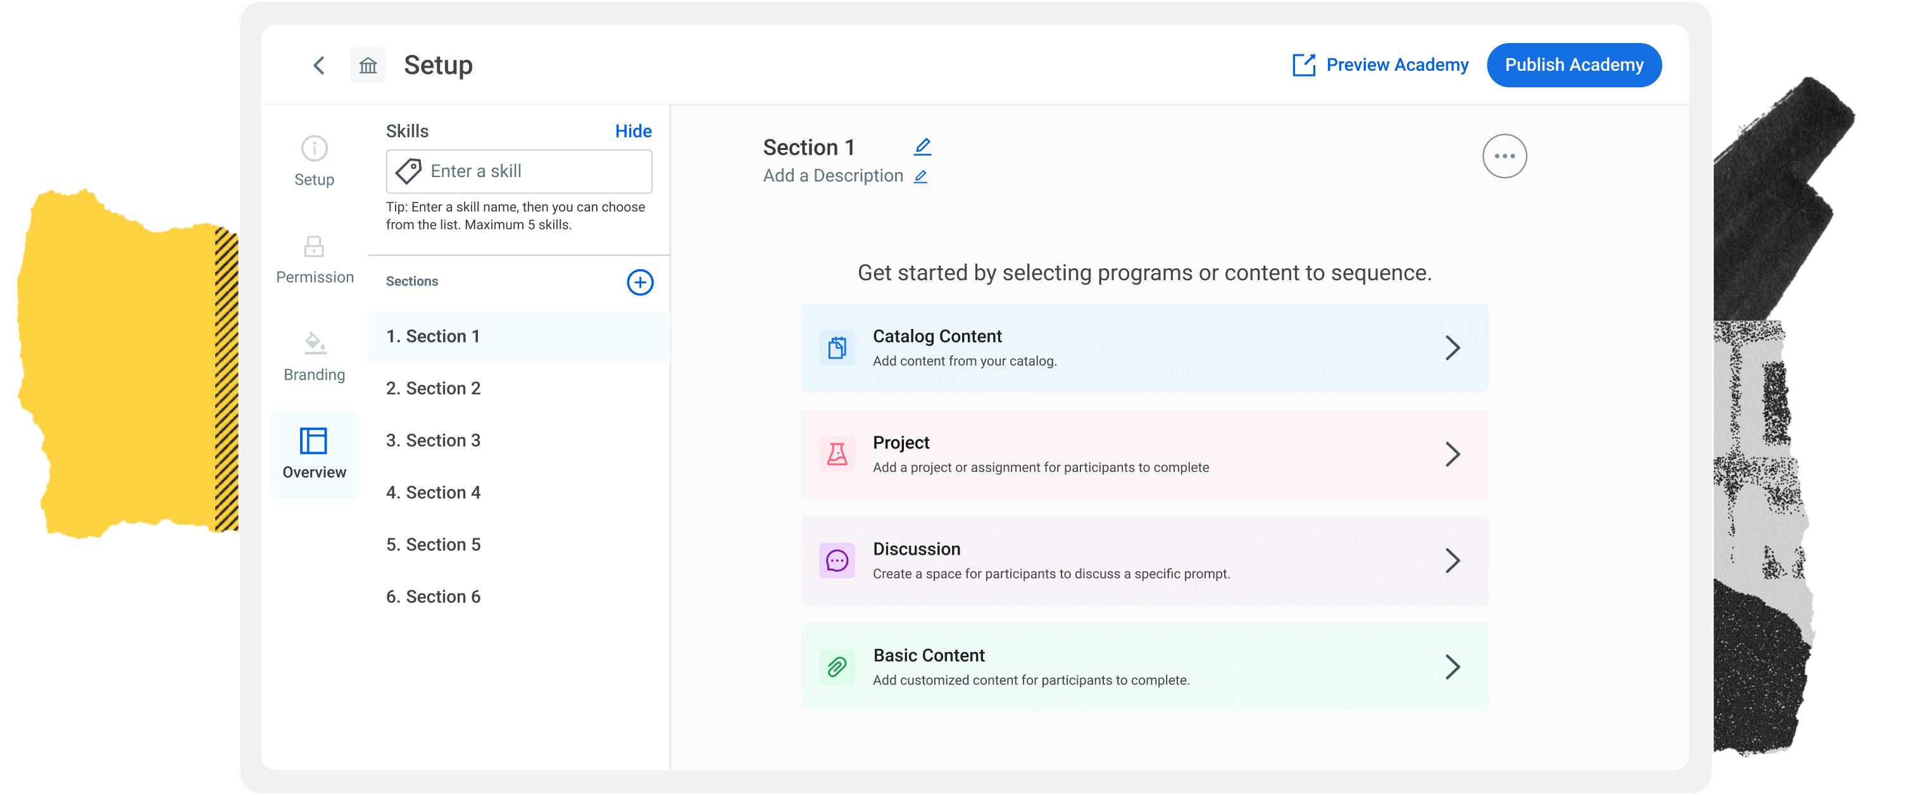Click the Publish Academy button
This screenshot has width=1909, height=795.
[1574, 65]
